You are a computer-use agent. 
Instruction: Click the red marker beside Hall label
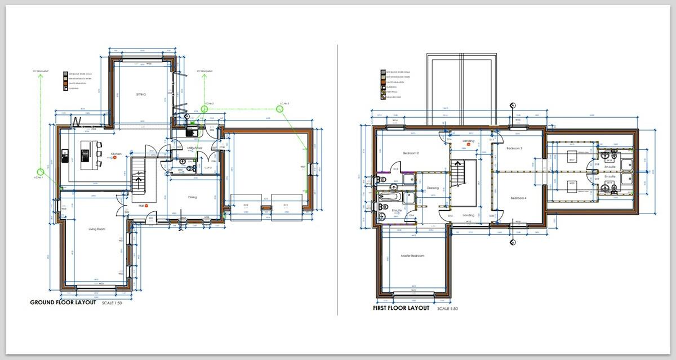point(146,206)
